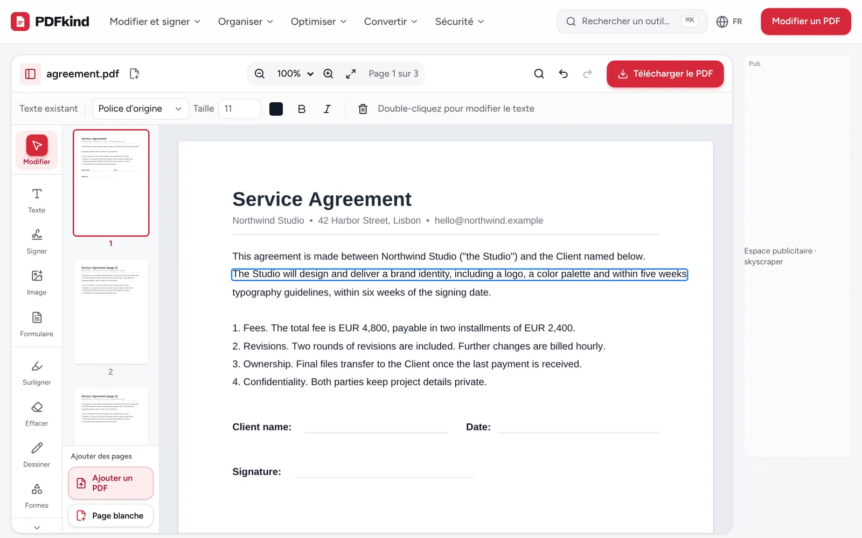Open the Convertir menu

(391, 22)
